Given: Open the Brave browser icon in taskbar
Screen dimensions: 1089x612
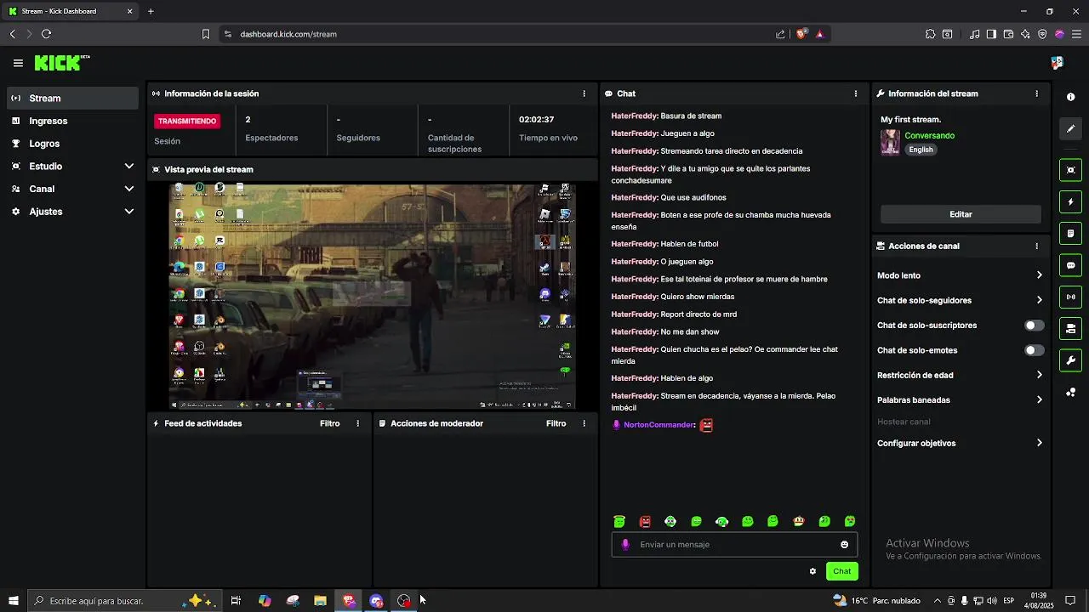Looking at the screenshot, I should (x=349, y=601).
